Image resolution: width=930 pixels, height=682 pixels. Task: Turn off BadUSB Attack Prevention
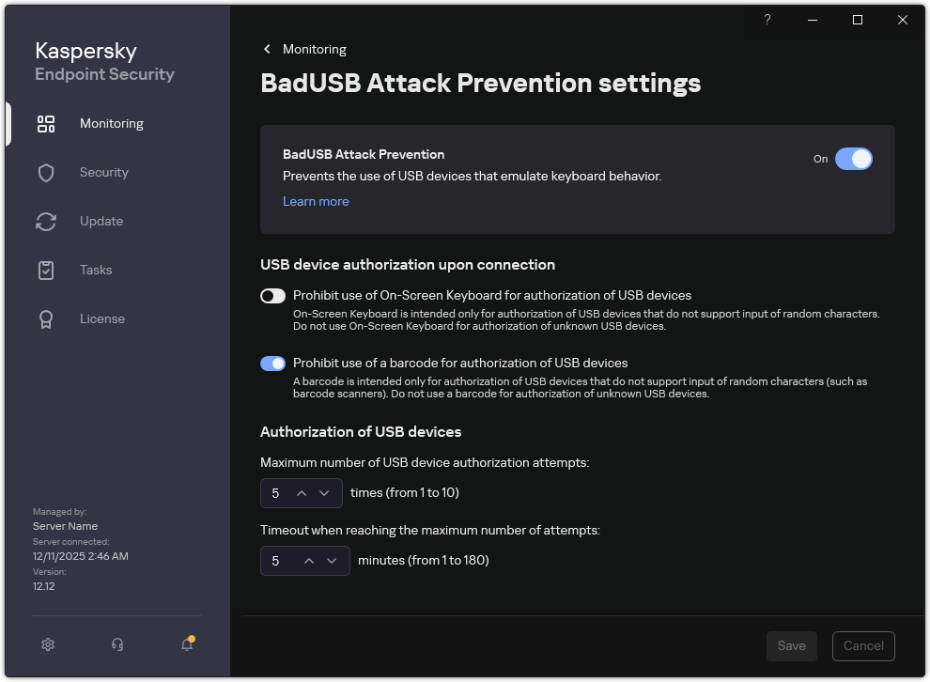[854, 159]
